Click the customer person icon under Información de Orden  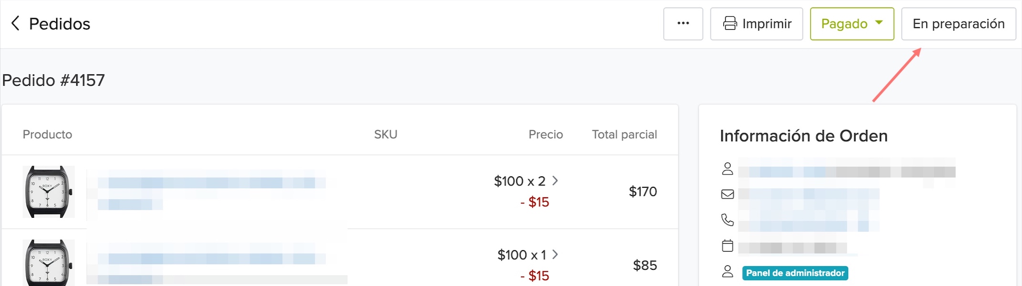point(727,169)
